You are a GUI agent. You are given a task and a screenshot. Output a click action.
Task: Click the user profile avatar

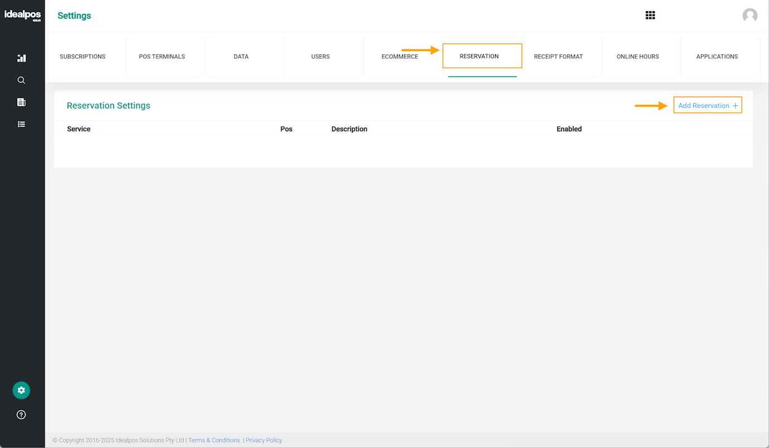coord(750,16)
